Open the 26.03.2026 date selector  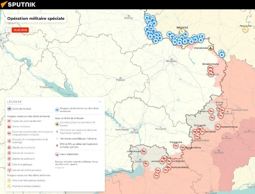pos(20,30)
